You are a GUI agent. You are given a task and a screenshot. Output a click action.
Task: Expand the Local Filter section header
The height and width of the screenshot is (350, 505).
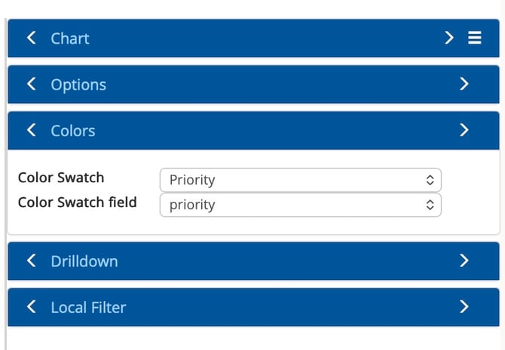coord(88,307)
